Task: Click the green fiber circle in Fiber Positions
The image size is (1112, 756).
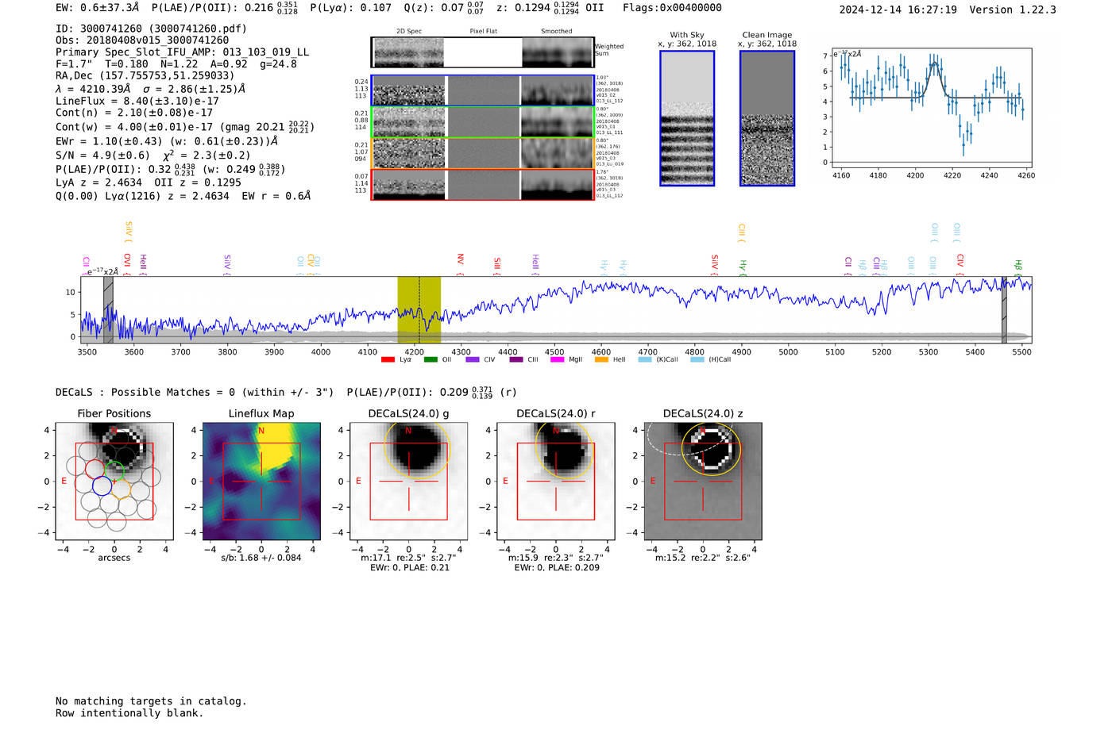Action: (114, 470)
